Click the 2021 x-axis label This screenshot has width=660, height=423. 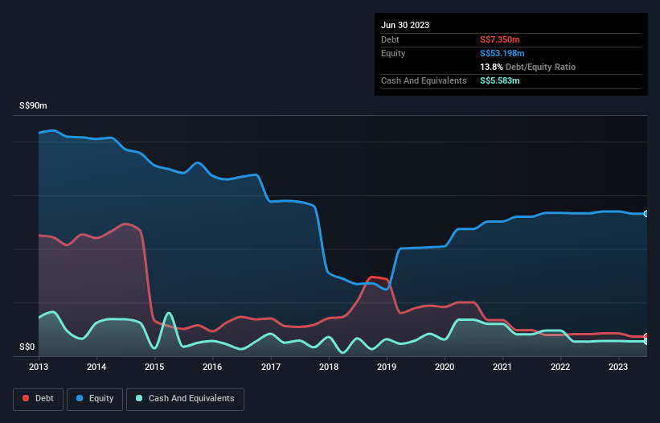502,367
